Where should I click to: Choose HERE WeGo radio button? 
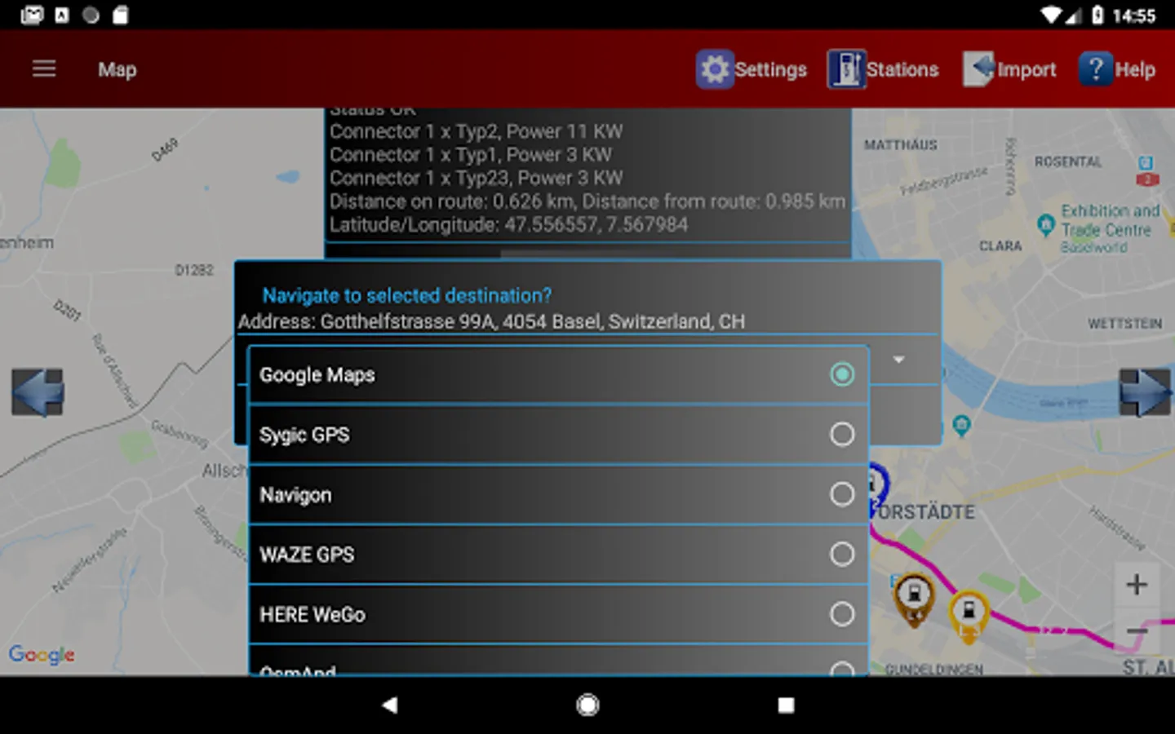click(842, 614)
